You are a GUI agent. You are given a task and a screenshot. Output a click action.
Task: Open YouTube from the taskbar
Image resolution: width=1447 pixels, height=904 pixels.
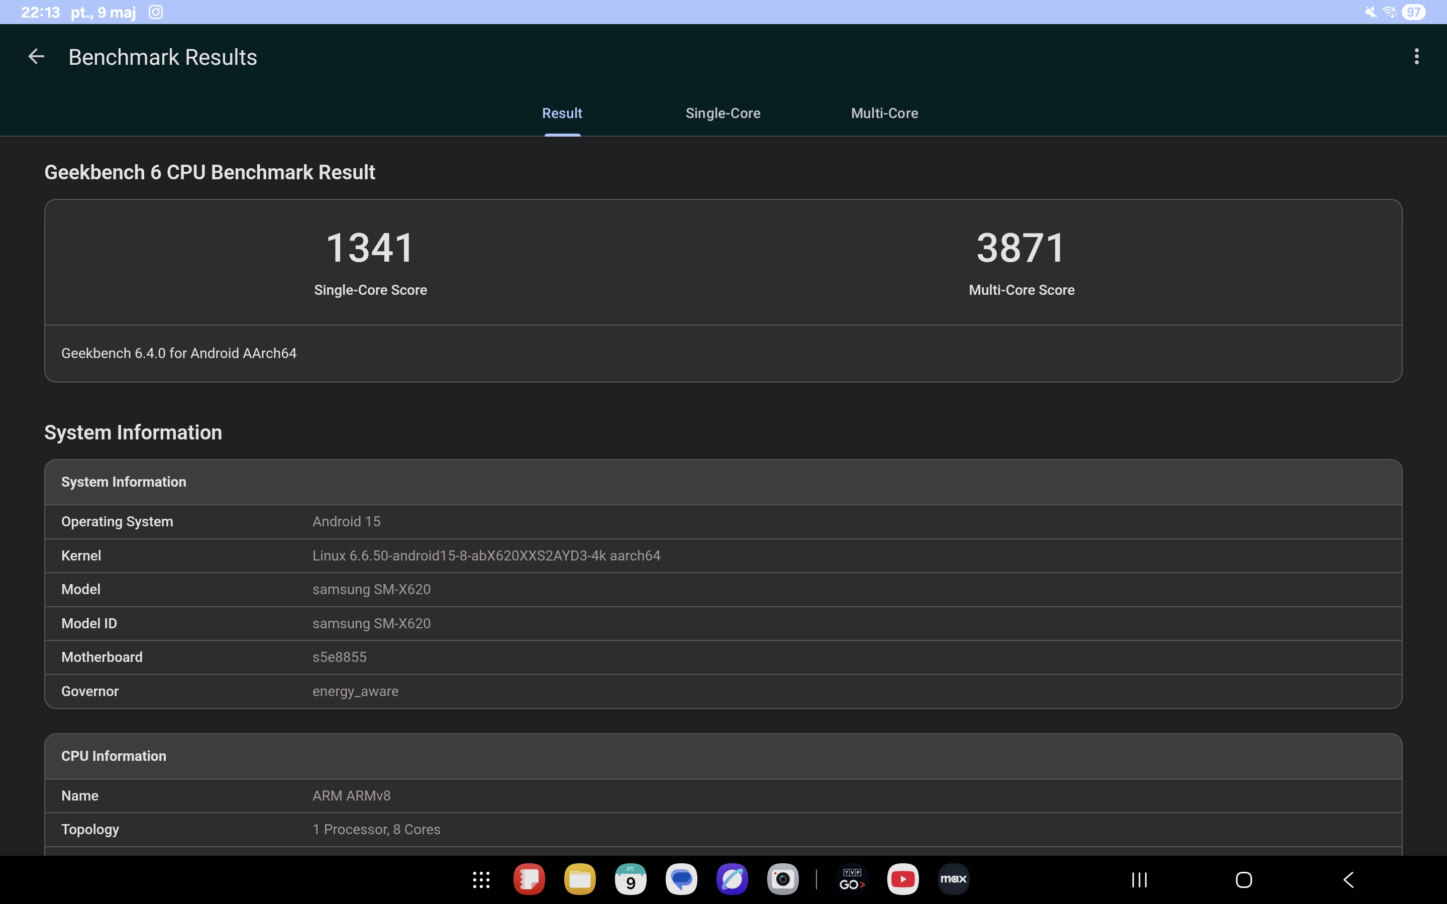tap(903, 879)
